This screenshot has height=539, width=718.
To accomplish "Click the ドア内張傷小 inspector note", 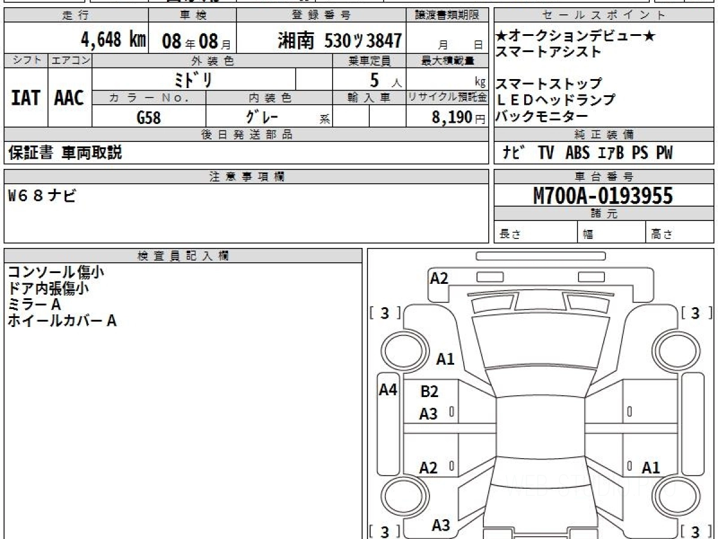I will 48,289.
